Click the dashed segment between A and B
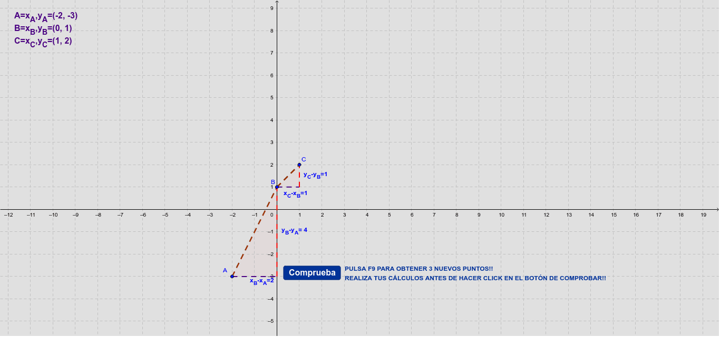The image size is (720, 337). click(x=255, y=232)
